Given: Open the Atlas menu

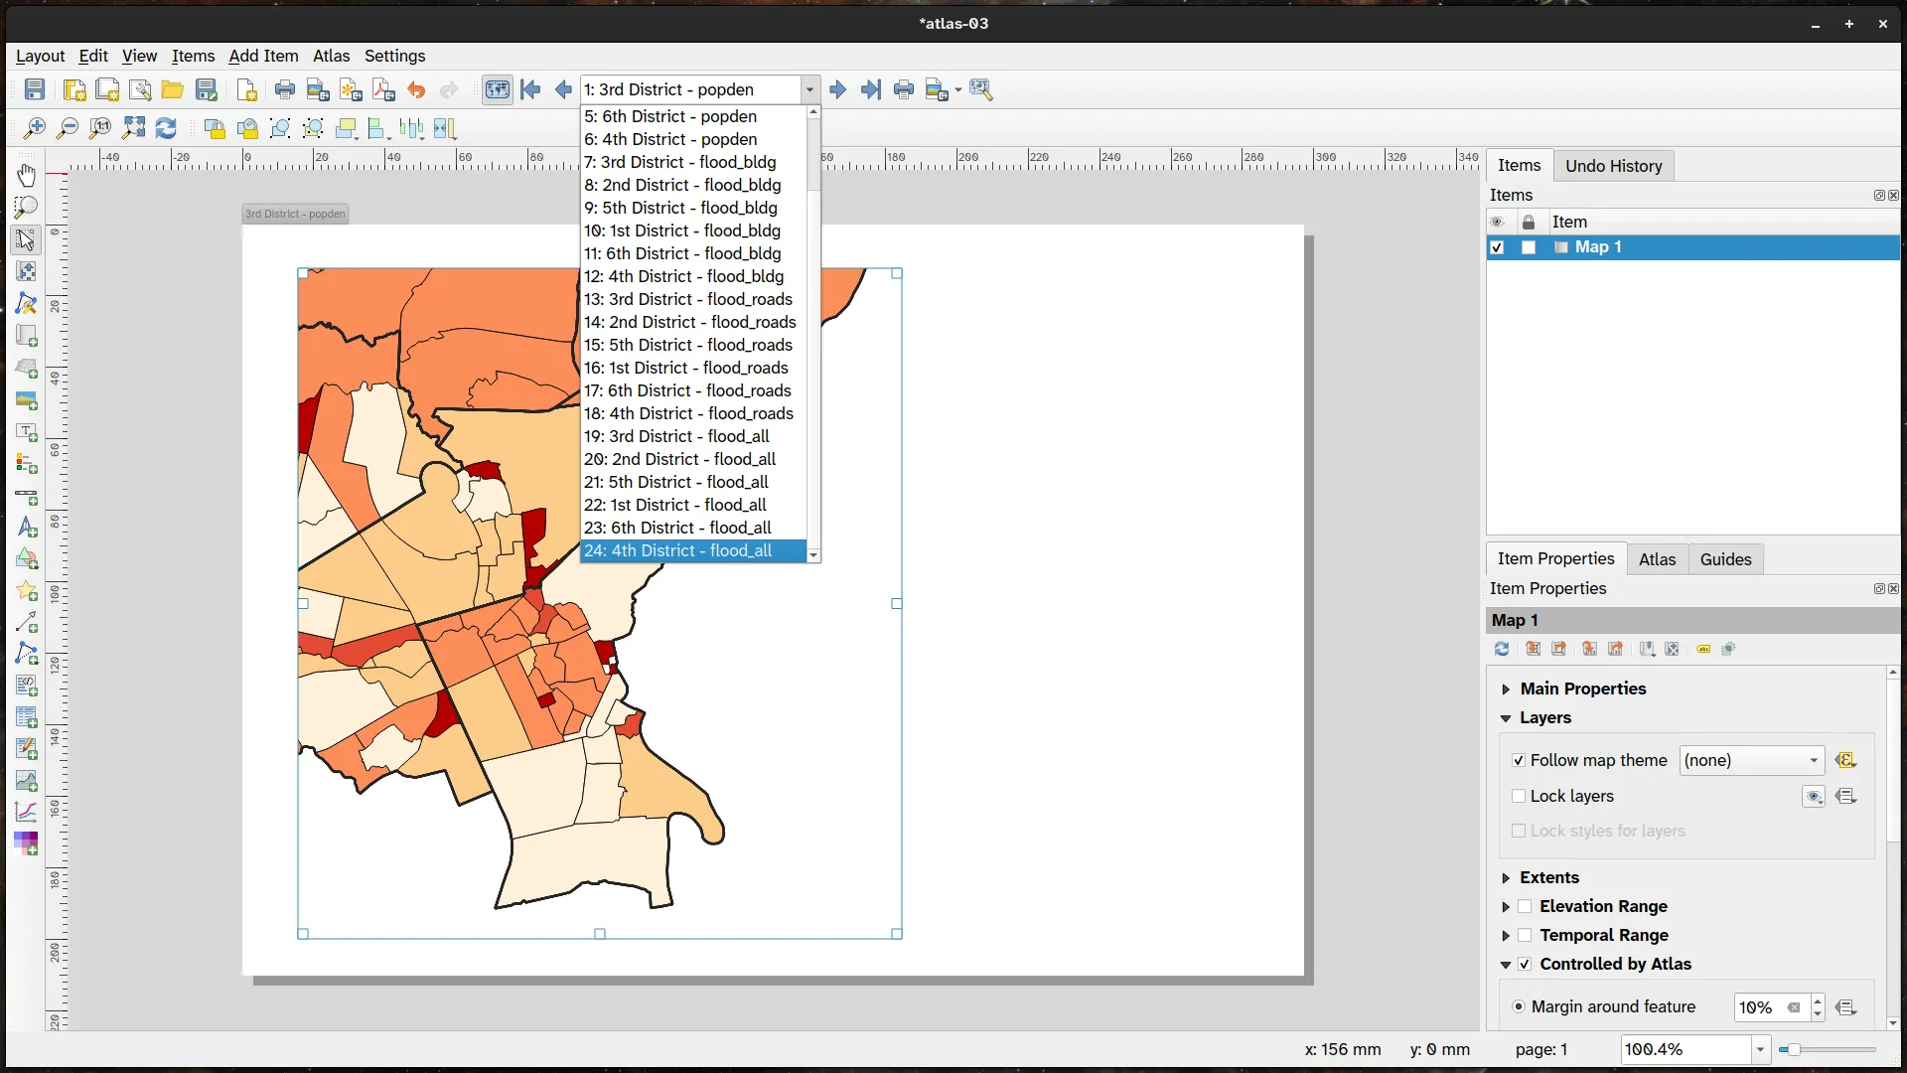Looking at the screenshot, I should 331,57.
